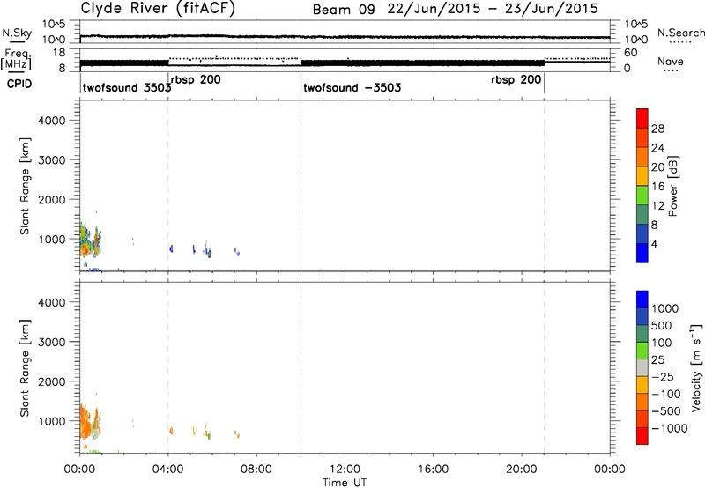The image size is (705, 488).
Task: Pick the yellow power segment between 16 and 20
Action: (x=642, y=176)
